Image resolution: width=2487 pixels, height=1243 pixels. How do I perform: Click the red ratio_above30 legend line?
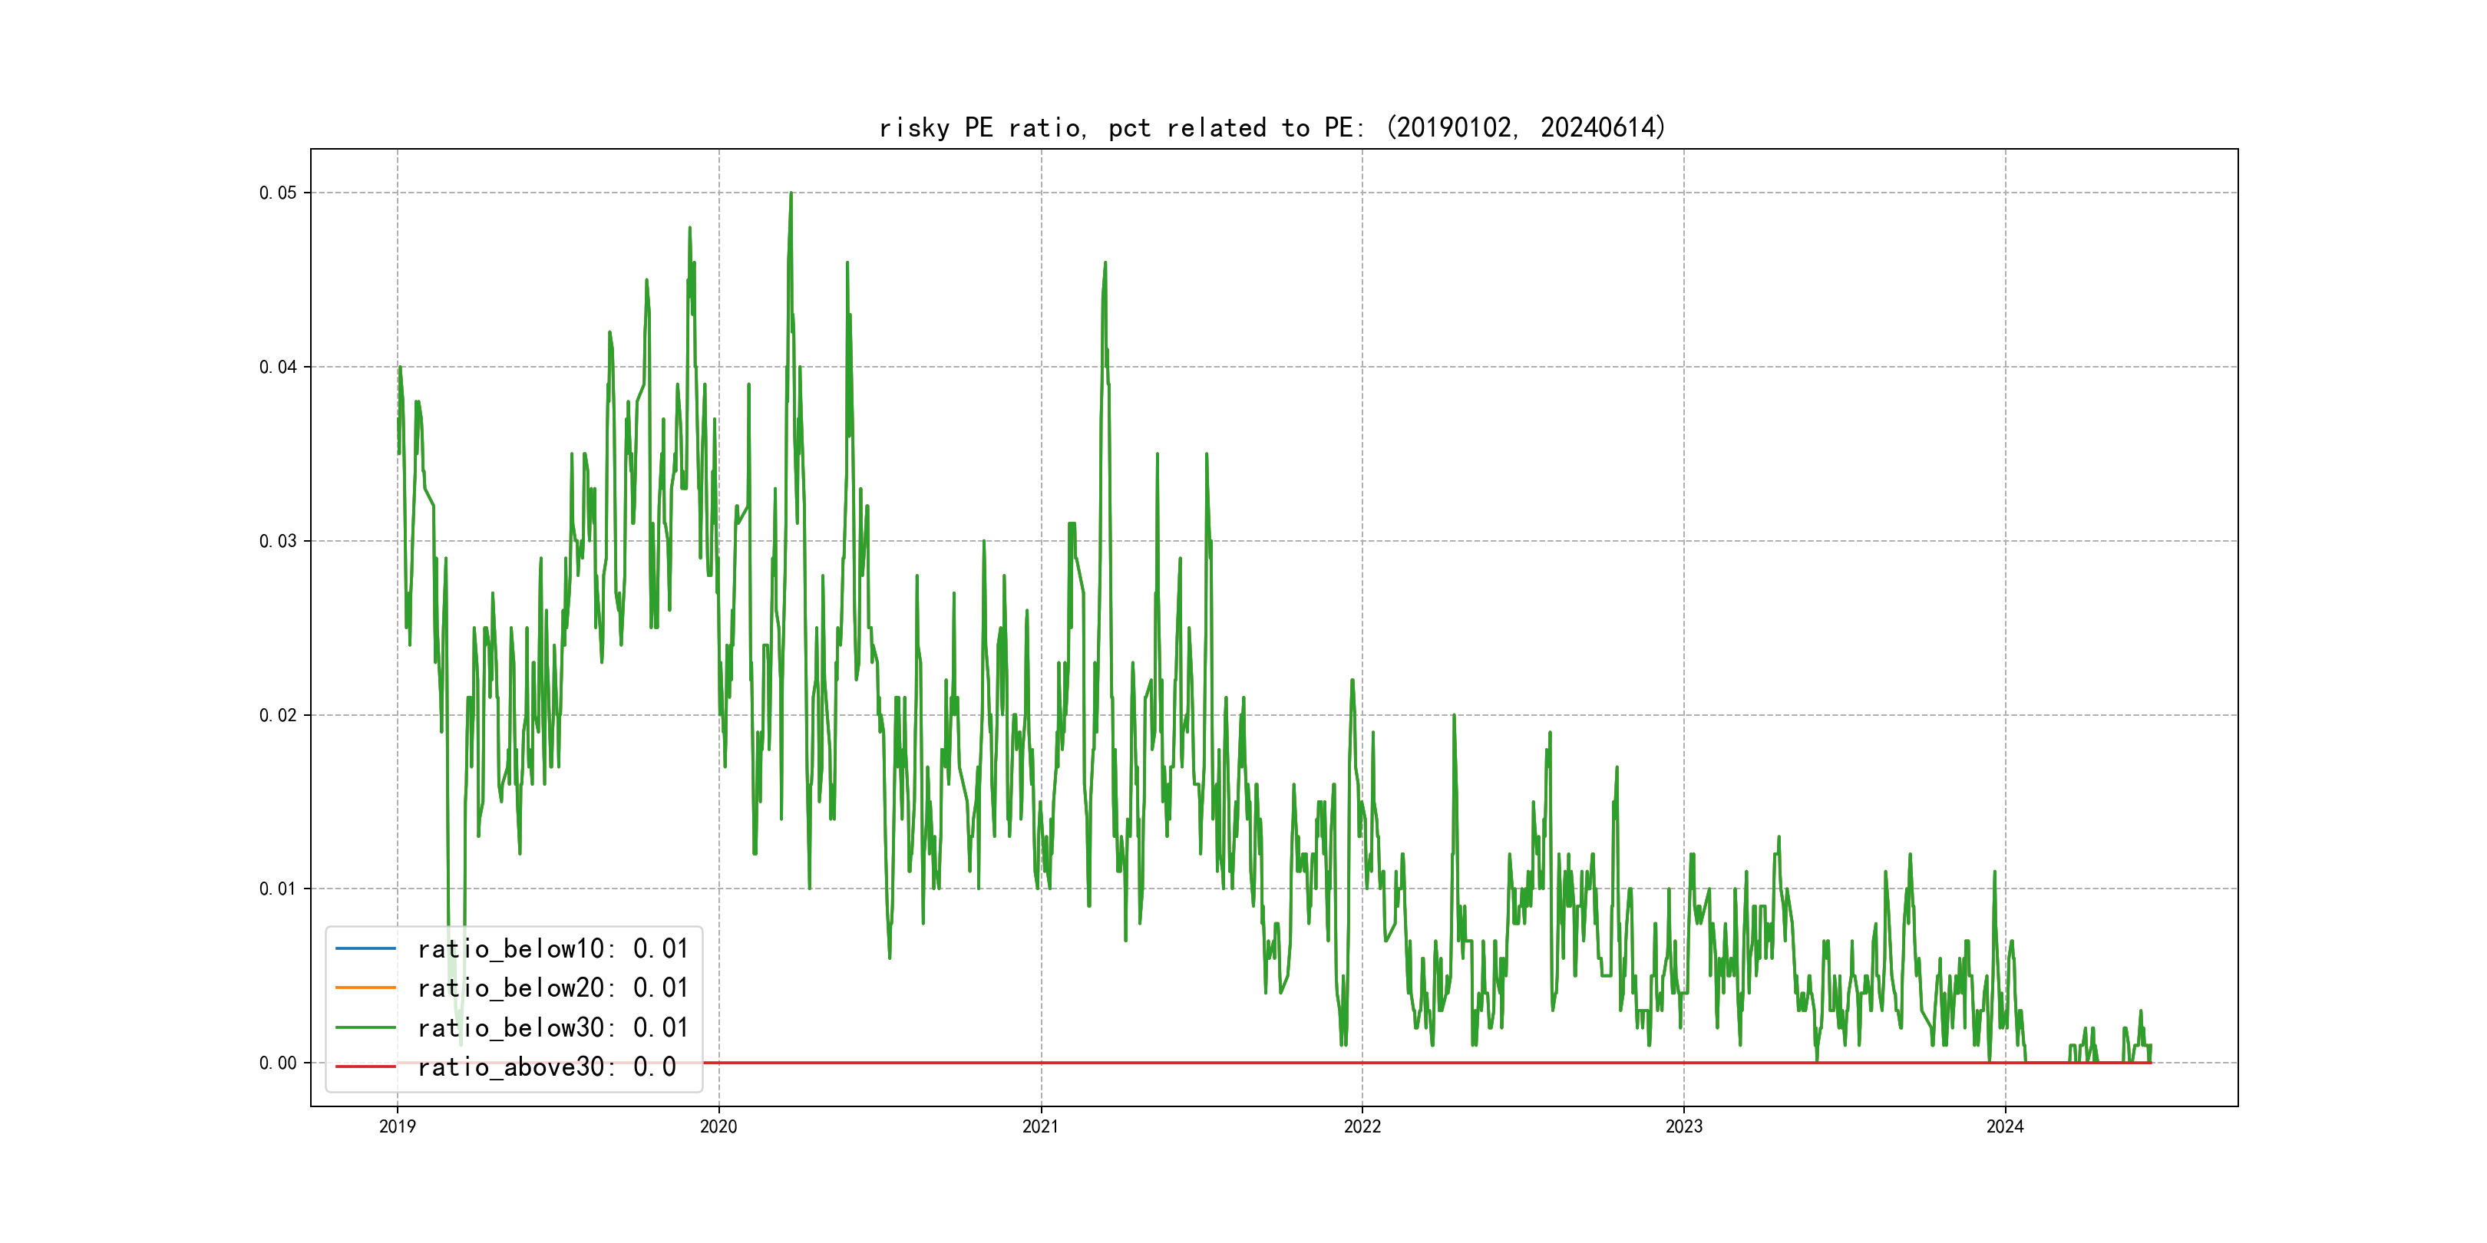[x=365, y=1067]
